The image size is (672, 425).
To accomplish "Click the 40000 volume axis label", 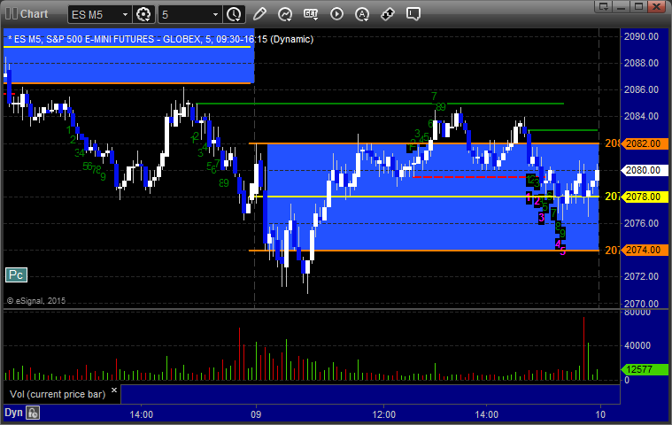I will pos(637,345).
